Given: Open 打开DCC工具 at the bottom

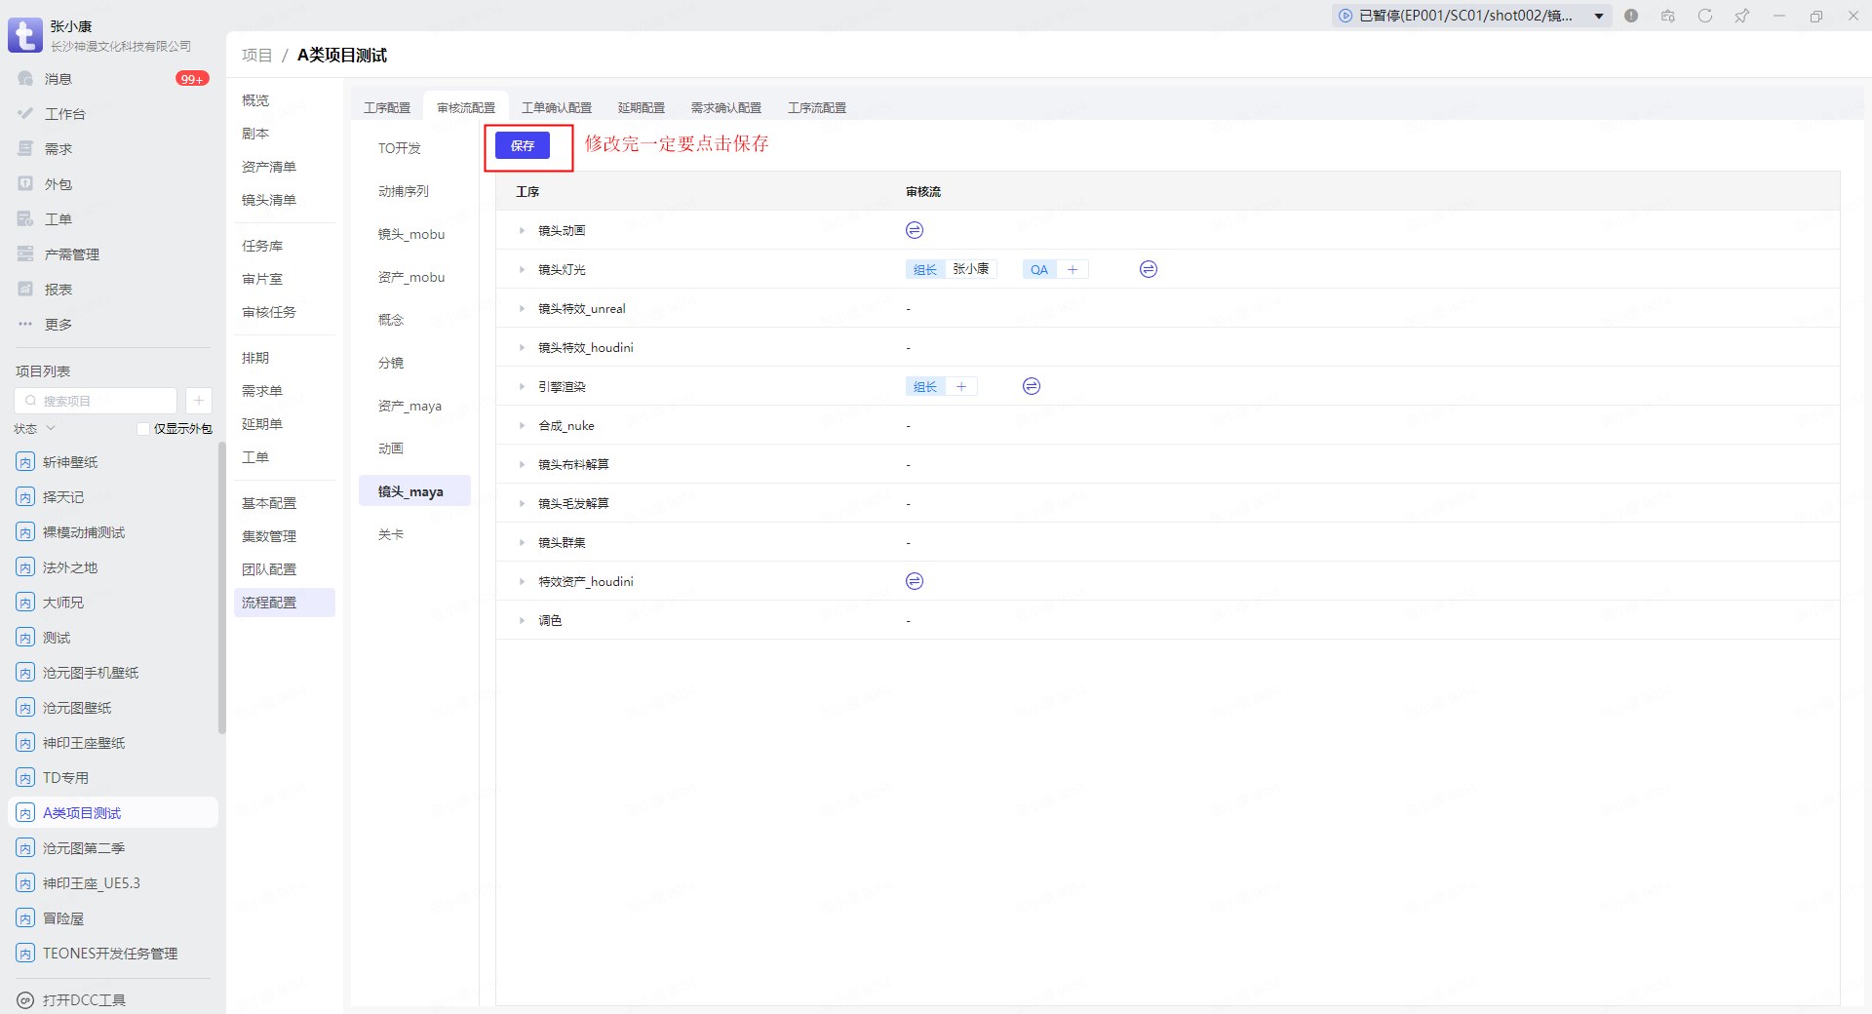Looking at the screenshot, I should click(x=83, y=999).
